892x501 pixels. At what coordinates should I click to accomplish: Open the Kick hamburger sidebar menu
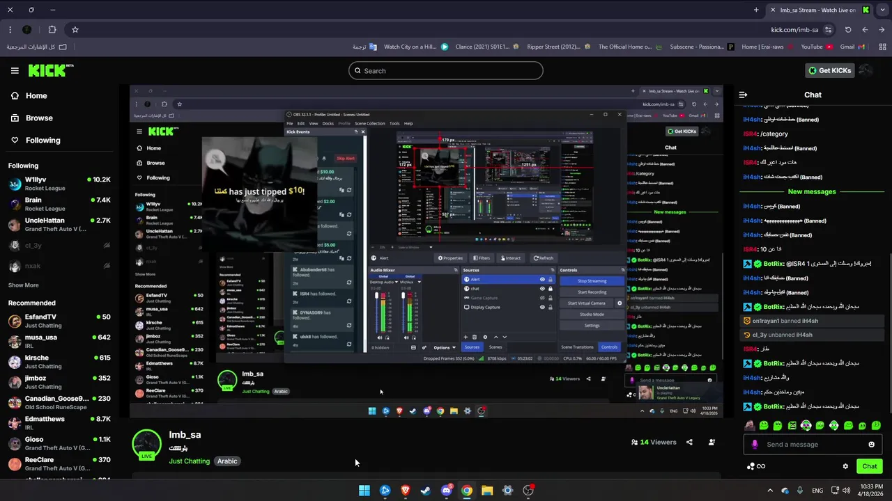coord(15,70)
